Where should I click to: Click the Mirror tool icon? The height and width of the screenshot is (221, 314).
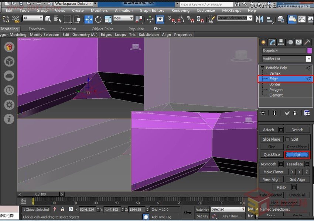point(259,20)
